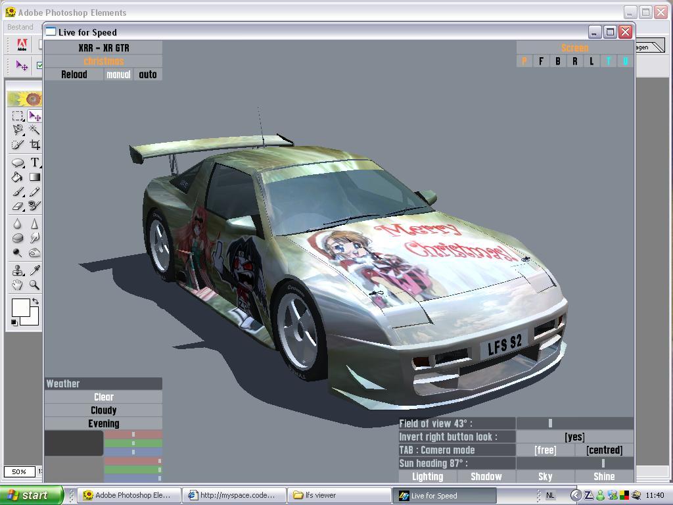Viewport: 673px width, 505px height.
Task: Set weather to Clear
Action: click(x=103, y=397)
